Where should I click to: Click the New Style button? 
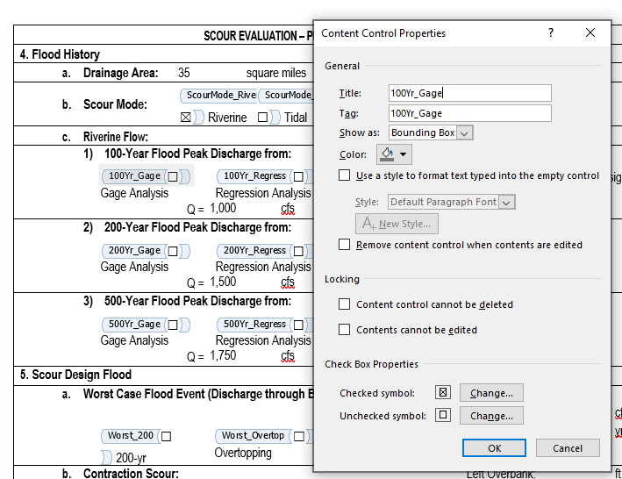point(397,224)
